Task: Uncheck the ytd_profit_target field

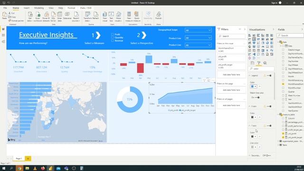Action: click(283, 137)
